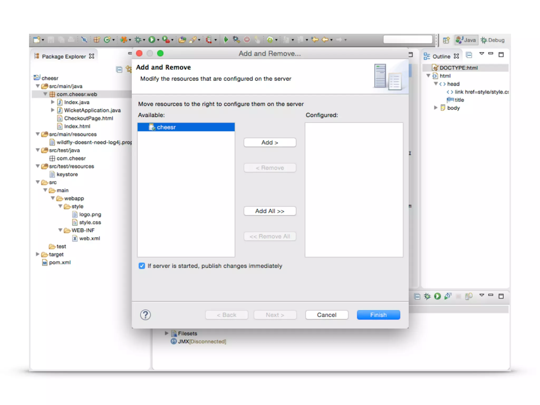Switch to the Debug perspective
This screenshot has height=405, width=540.
[493, 40]
